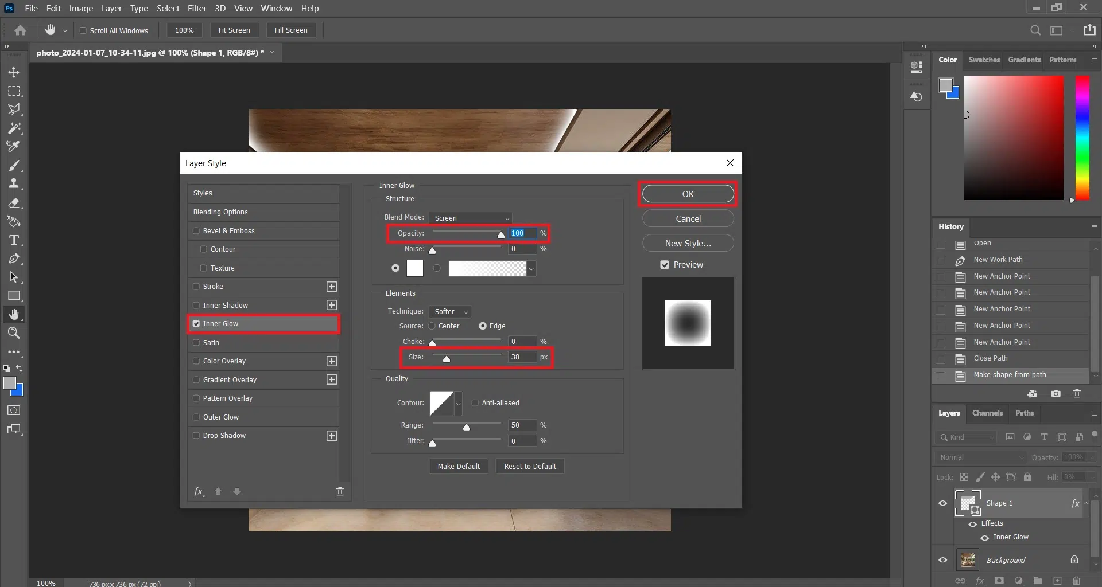Enable the Drop Shadow checkbox
This screenshot has height=587, width=1102.
point(196,436)
